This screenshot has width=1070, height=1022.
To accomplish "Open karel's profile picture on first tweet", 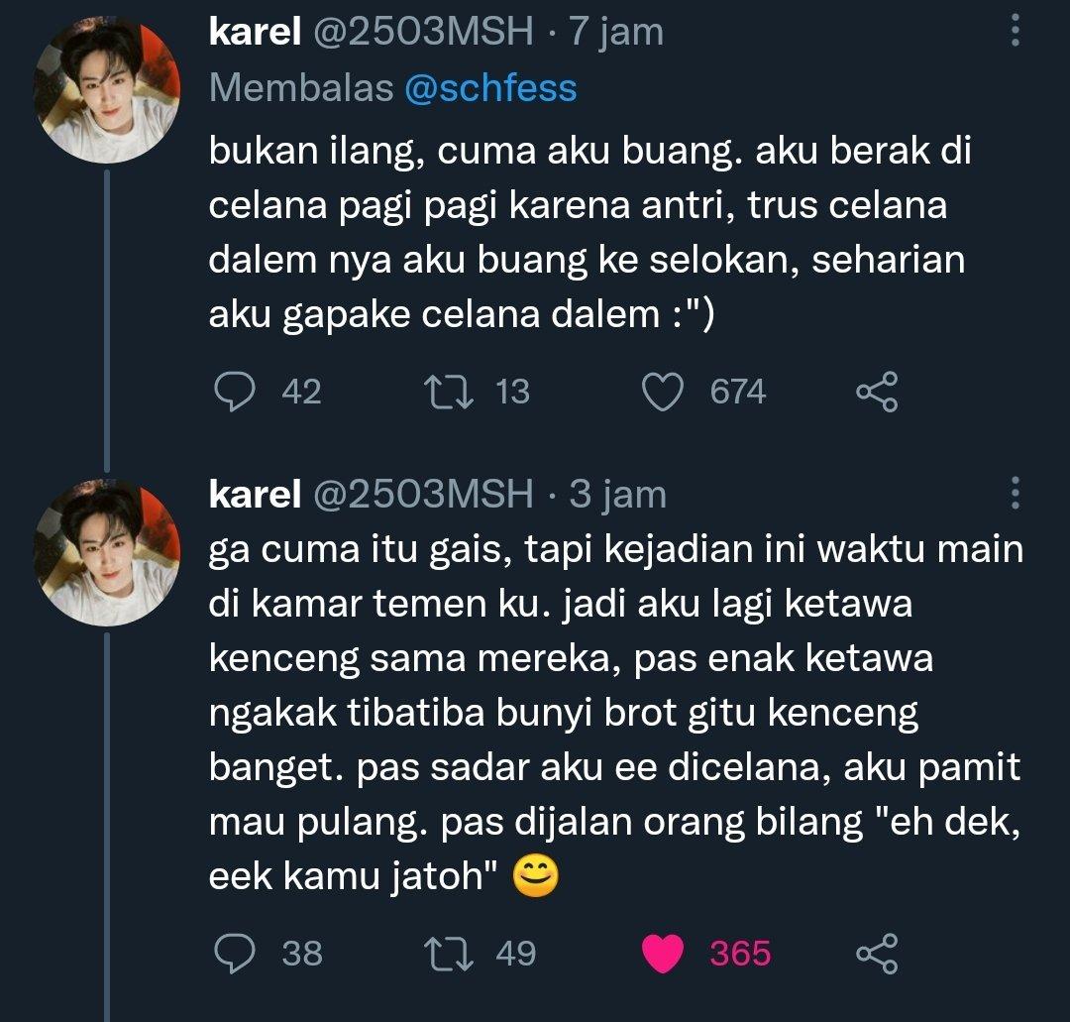I will pyautogui.click(x=107, y=89).
